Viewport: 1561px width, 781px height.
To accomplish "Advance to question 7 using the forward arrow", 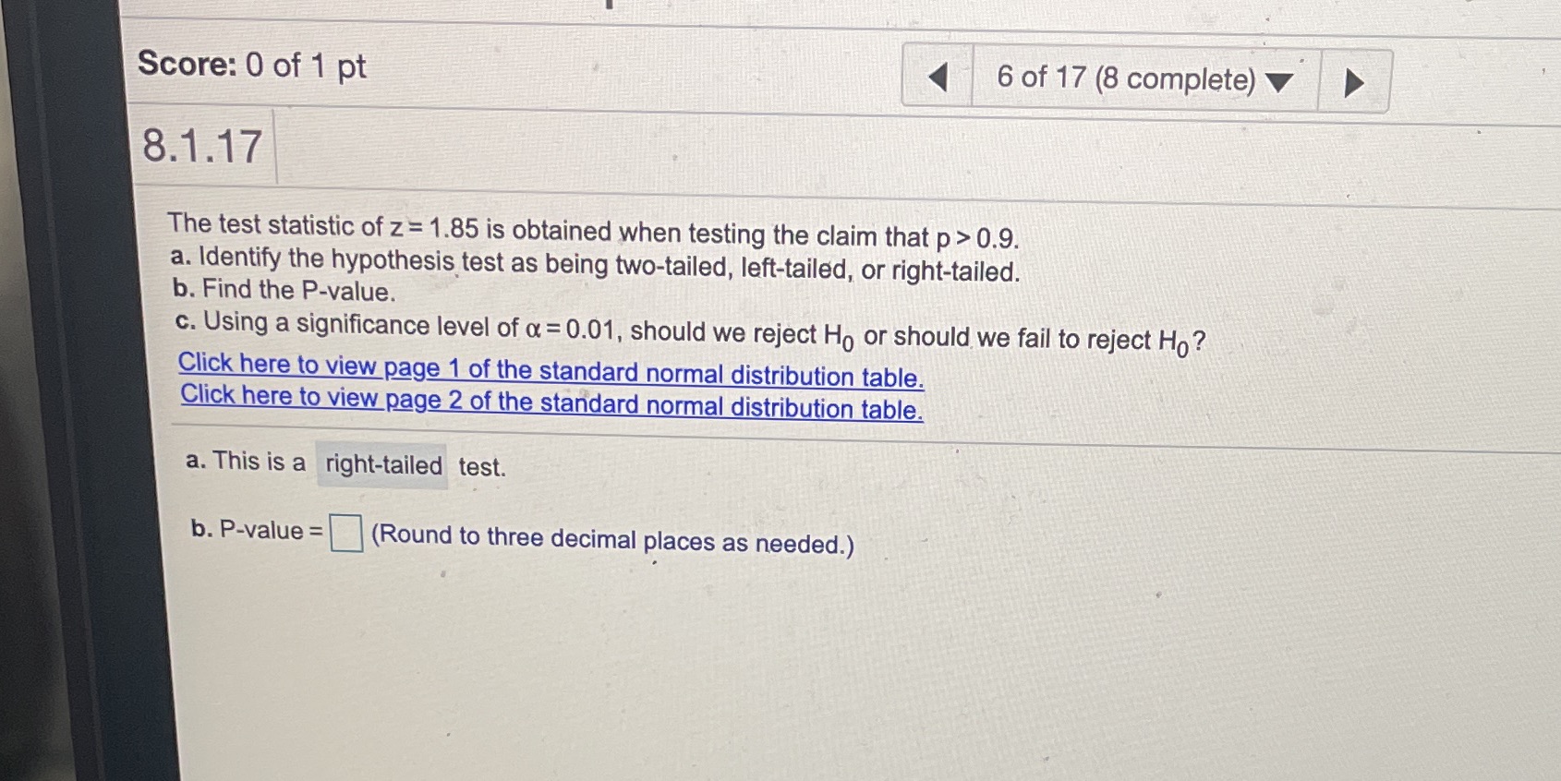I will [1355, 81].
